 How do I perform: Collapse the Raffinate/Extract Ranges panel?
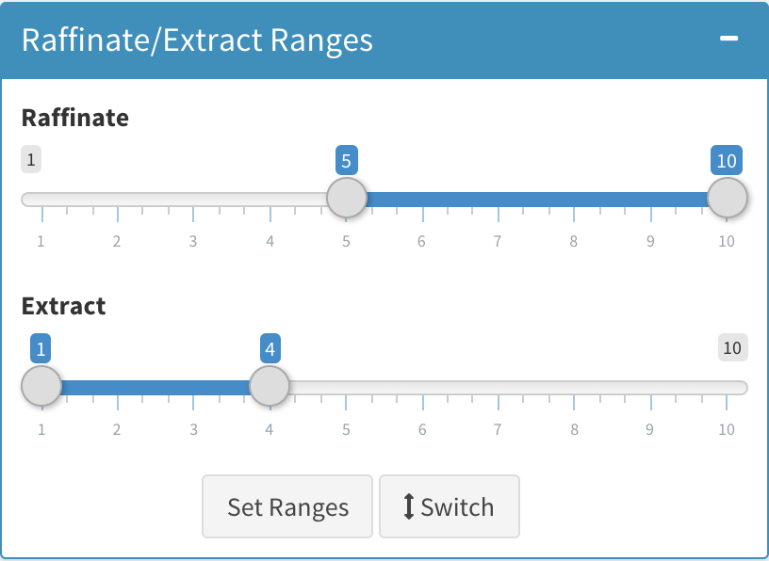coord(728,39)
